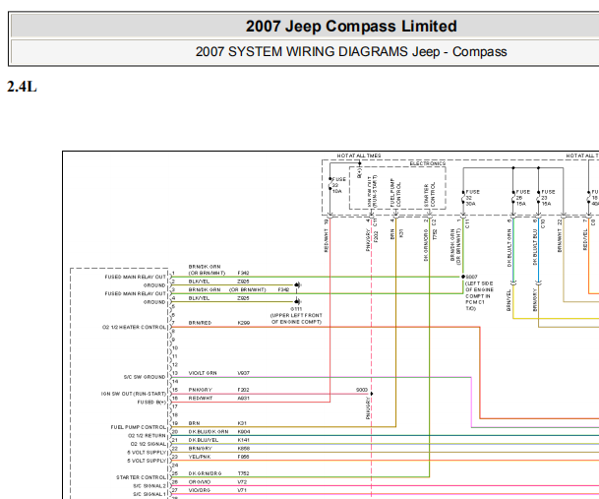This screenshot has width=599, height=499.
Task: Click the "FUSE 22 10A" label
Action: coord(338,185)
